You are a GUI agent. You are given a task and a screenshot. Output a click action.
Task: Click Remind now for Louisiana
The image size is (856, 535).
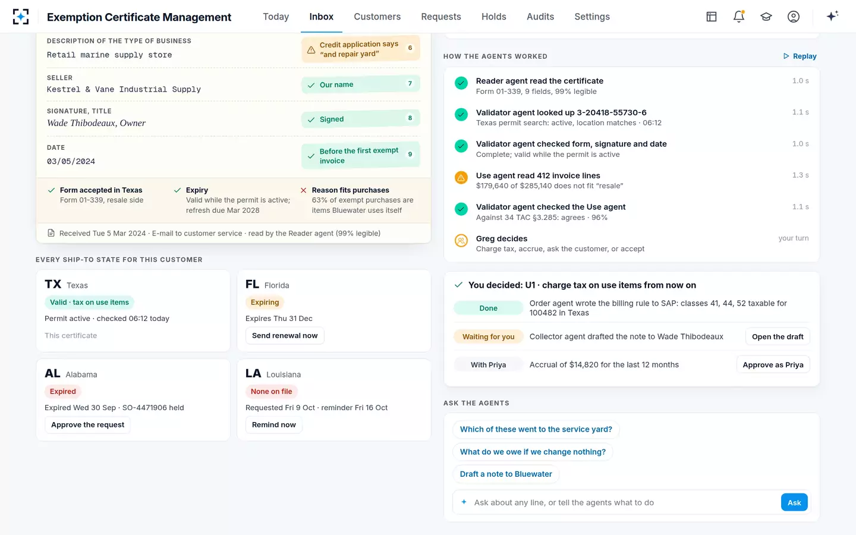point(274,425)
